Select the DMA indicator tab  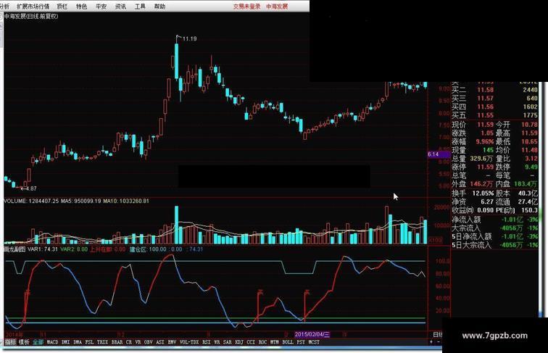(78, 342)
